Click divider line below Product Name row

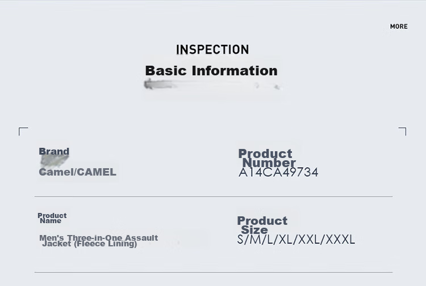pos(214,272)
